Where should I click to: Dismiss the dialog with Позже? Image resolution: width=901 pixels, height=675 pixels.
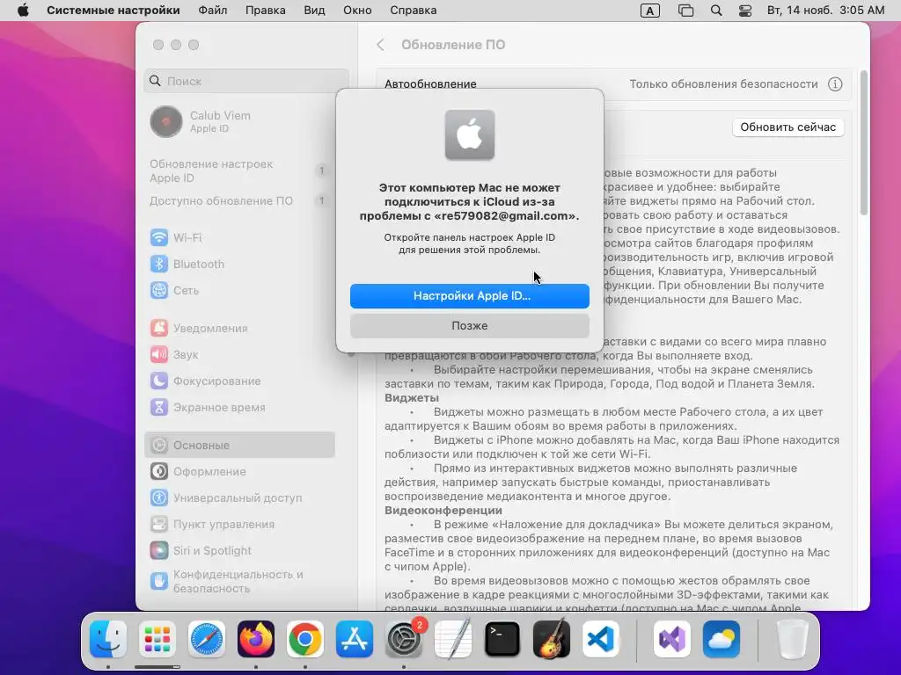[470, 325]
